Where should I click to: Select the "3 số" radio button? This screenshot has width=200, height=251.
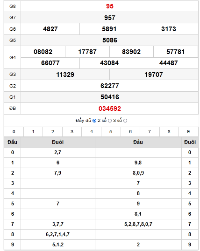pos(125,121)
